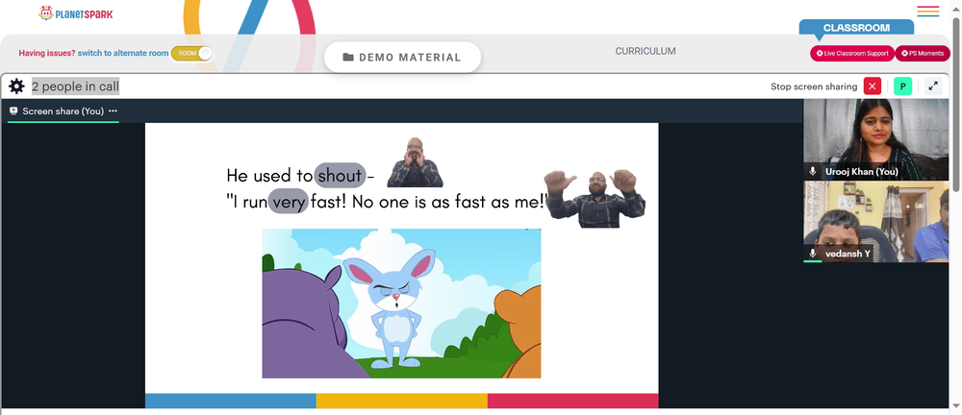
Task: Select vedansh Y video tile
Action: click(875, 221)
